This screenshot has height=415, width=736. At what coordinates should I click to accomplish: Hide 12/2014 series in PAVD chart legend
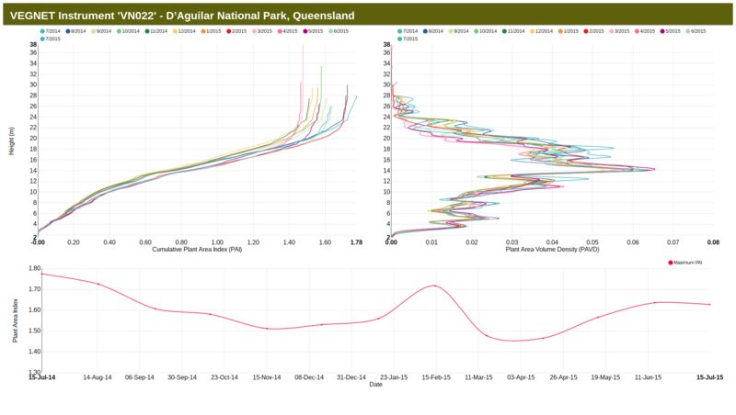pos(542,31)
